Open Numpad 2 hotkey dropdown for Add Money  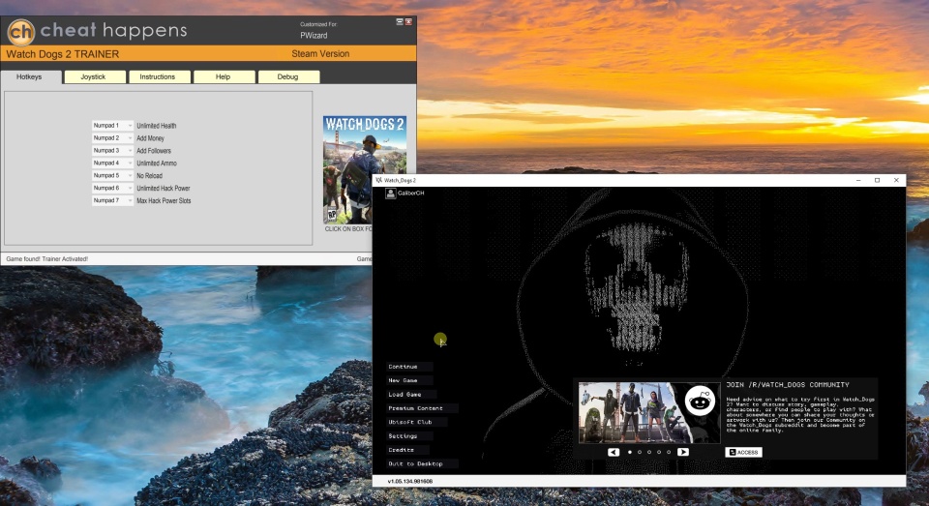point(112,138)
